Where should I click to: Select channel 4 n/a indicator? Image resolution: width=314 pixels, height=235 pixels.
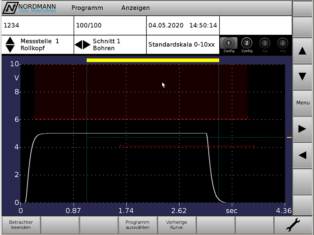point(282,44)
